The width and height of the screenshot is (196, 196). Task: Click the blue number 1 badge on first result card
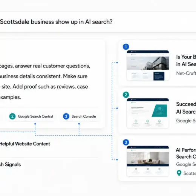click(126, 47)
